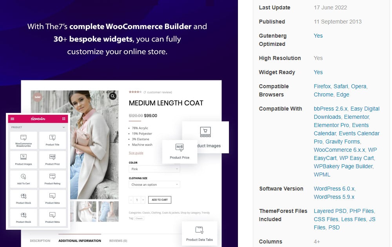The width and height of the screenshot is (392, 247).
Task: Open the Firefox browser link
Action: point(322,86)
